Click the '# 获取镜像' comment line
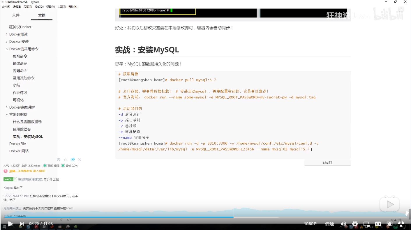 128,74
